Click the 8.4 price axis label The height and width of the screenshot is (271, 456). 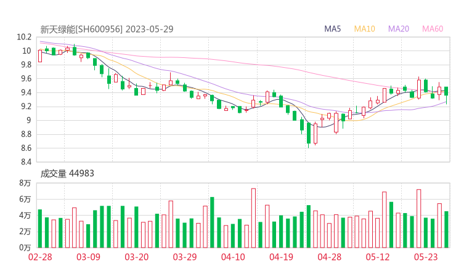(26, 162)
